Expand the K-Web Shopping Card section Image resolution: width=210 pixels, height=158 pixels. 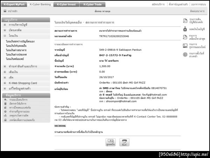(x=5, y=83)
